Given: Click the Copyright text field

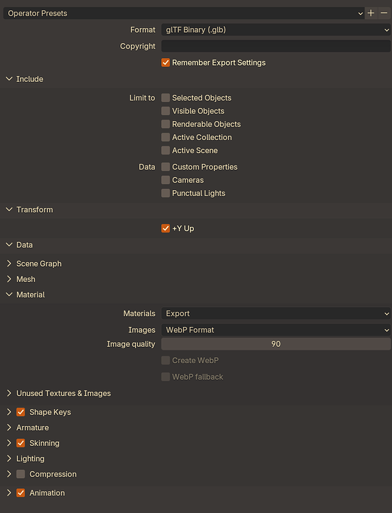Looking at the screenshot, I should (276, 46).
